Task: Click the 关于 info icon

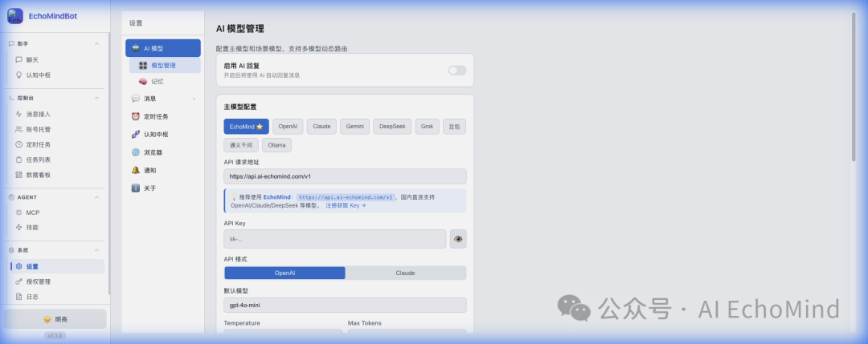Action: click(136, 188)
